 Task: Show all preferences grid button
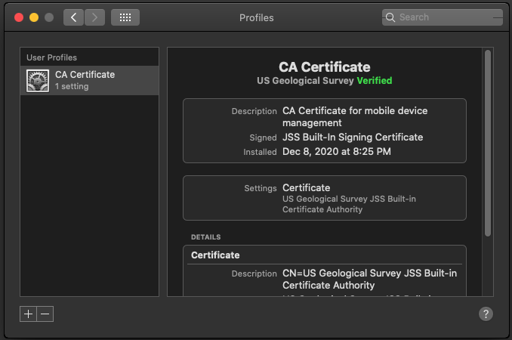[x=125, y=17]
